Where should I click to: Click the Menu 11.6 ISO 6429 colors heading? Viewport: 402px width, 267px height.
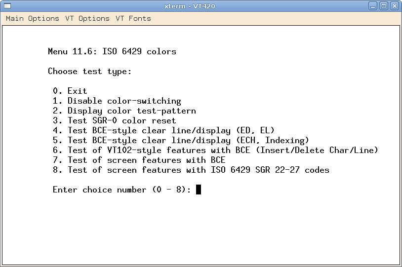tap(112, 51)
